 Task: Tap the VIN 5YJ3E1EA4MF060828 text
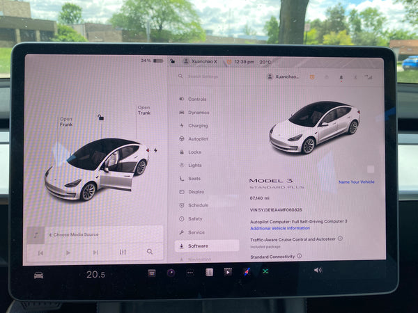[276, 210]
